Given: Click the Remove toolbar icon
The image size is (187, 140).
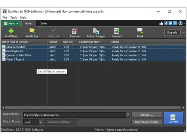Looking at the screenshot, I should (74, 33).
